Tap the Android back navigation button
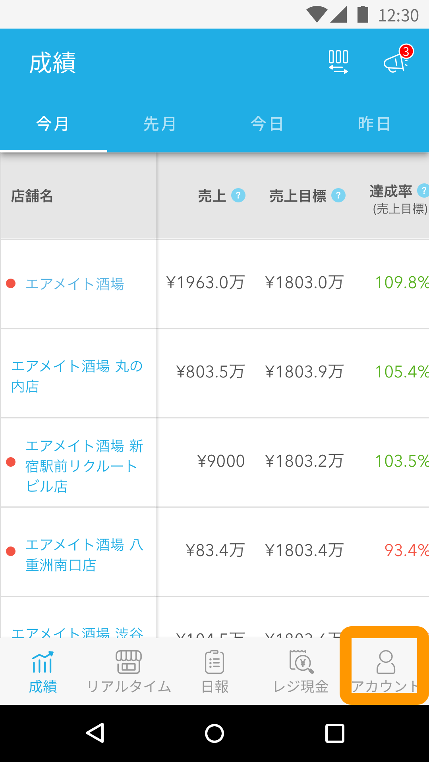The image size is (429, 762). [x=95, y=733]
